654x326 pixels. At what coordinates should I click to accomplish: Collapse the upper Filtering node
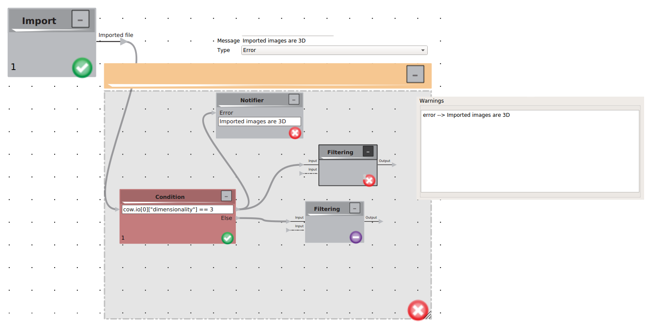[x=368, y=151]
